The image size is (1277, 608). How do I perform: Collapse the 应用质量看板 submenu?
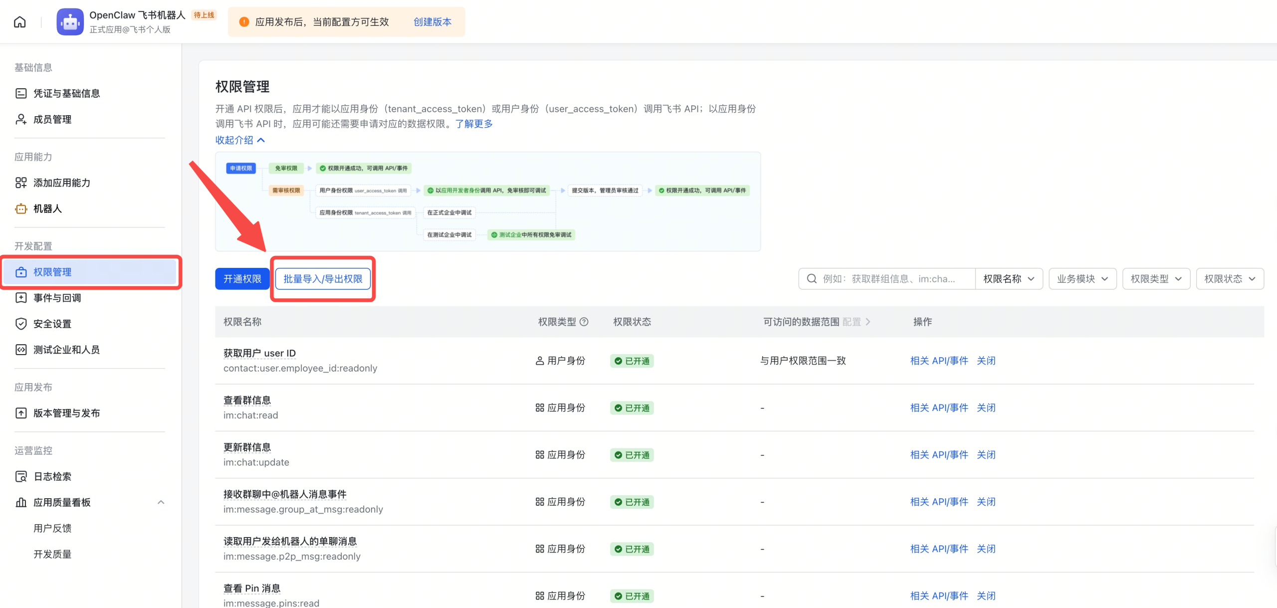point(161,502)
